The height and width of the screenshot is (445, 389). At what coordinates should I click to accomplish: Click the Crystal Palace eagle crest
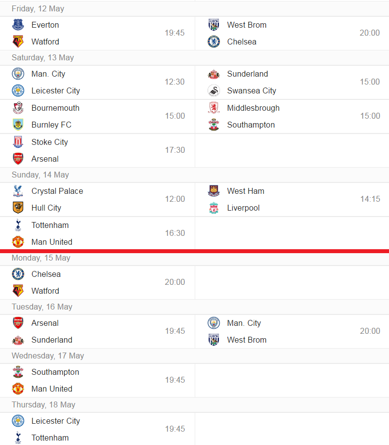(x=18, y=191)
